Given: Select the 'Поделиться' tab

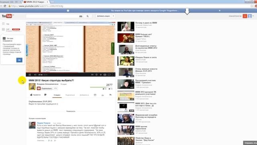Looking at the screenshot, I should click(x=70, y=95).
